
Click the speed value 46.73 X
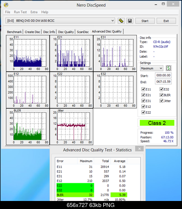[168, 141]
